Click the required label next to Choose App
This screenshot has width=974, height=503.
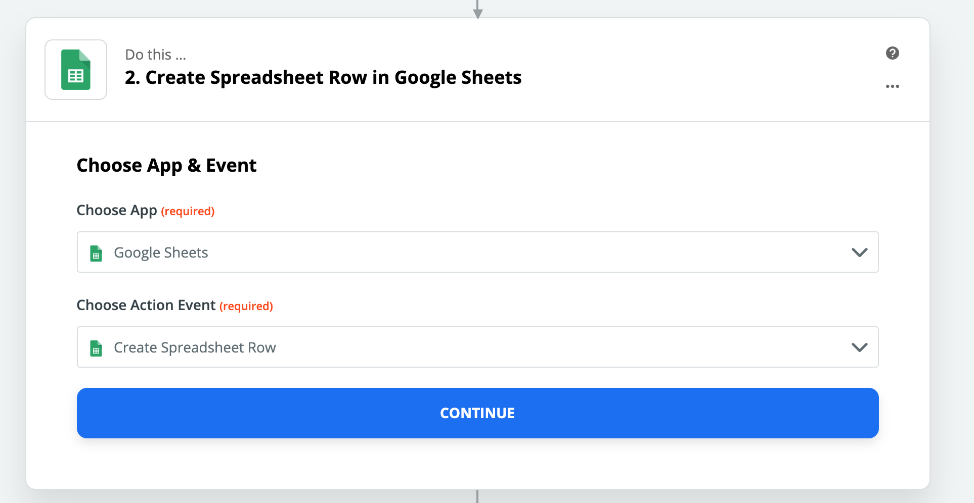[x=188, y=211]
